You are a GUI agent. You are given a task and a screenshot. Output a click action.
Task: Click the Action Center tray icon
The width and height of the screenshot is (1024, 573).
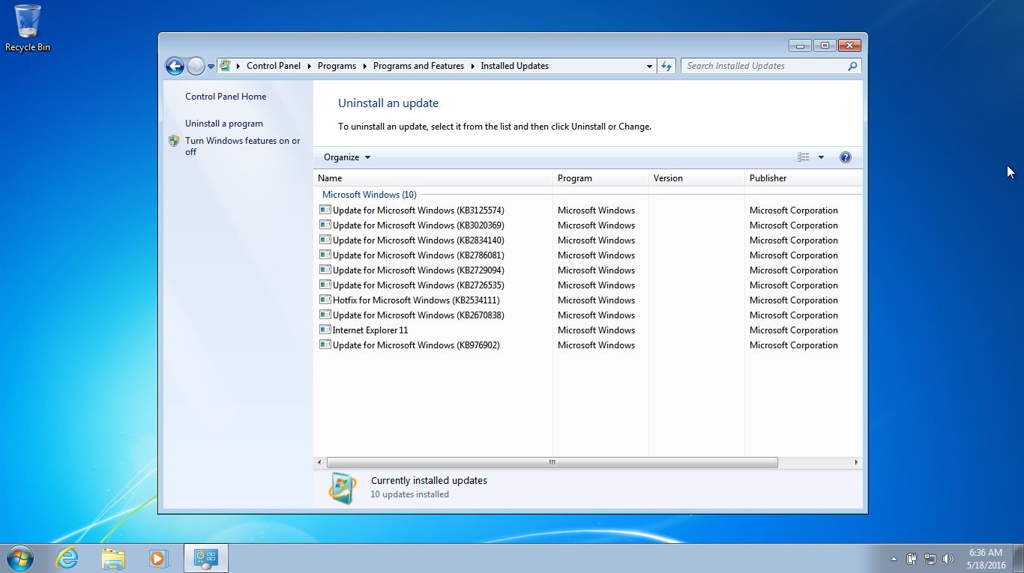(x=912, y=559)
